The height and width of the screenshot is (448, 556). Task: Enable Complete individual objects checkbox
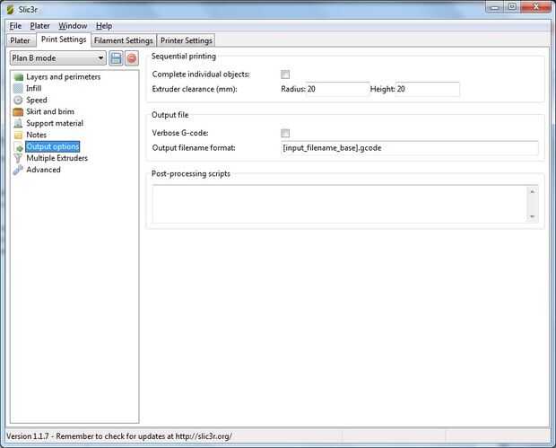click(x=285, y=75)
